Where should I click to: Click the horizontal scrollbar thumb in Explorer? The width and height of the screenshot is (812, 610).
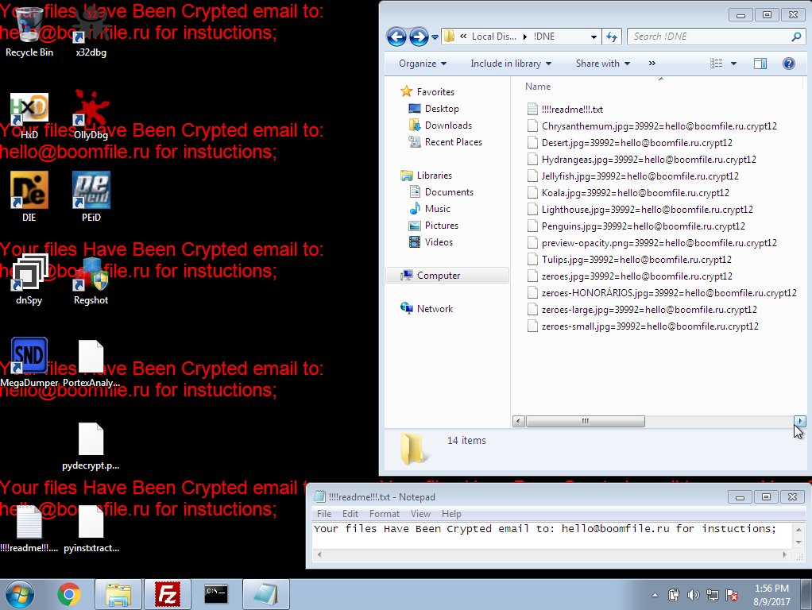pyautogui.click(x=586, y=421)
